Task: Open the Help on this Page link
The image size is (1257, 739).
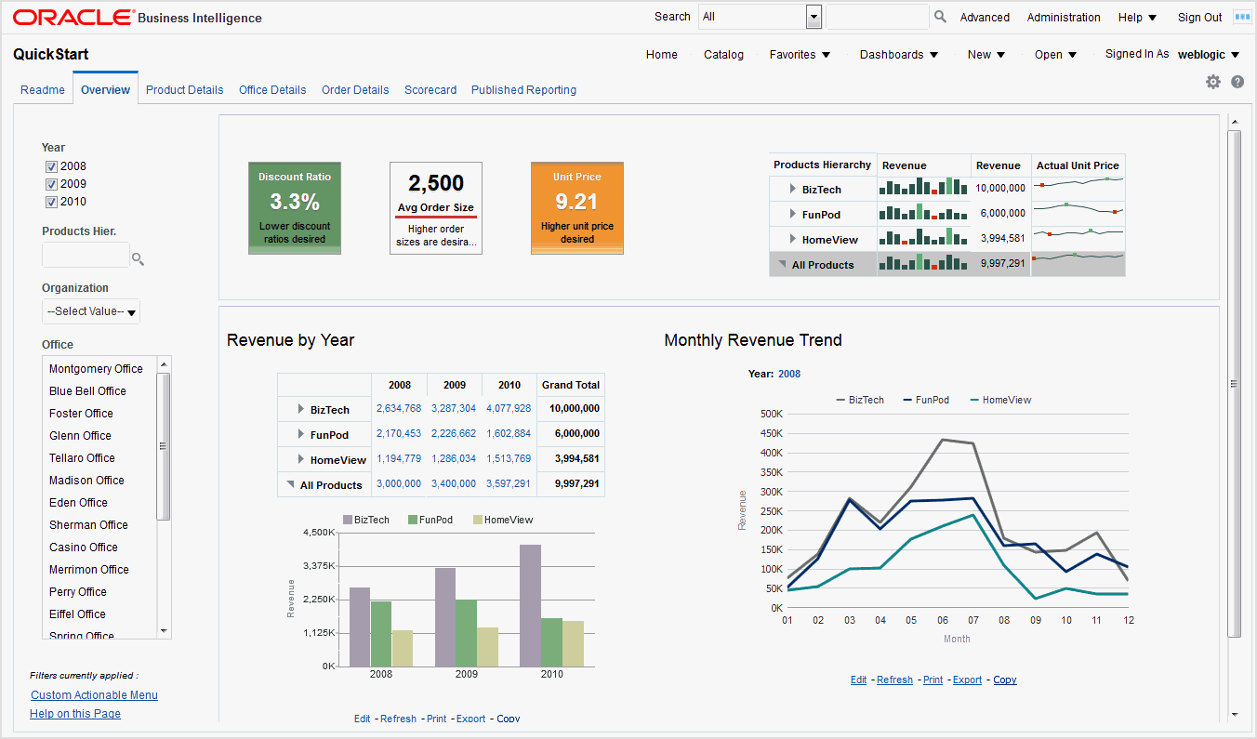Action: 74,713
